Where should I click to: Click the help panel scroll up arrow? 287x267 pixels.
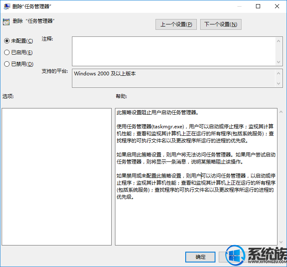point(281,112)
